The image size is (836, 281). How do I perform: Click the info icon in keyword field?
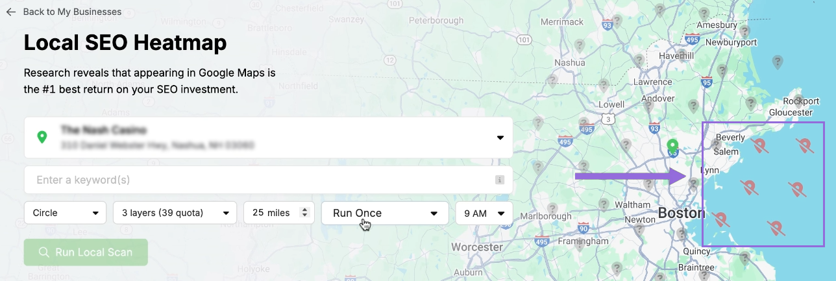coord(500,180)
